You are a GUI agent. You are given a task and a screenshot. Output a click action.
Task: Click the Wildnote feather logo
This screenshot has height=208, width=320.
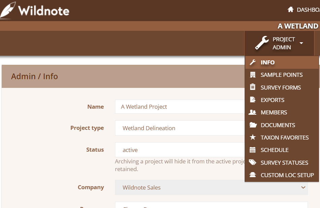(x=8, y=10)
